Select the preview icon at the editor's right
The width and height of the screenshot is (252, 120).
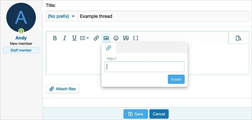pos(239,38)
